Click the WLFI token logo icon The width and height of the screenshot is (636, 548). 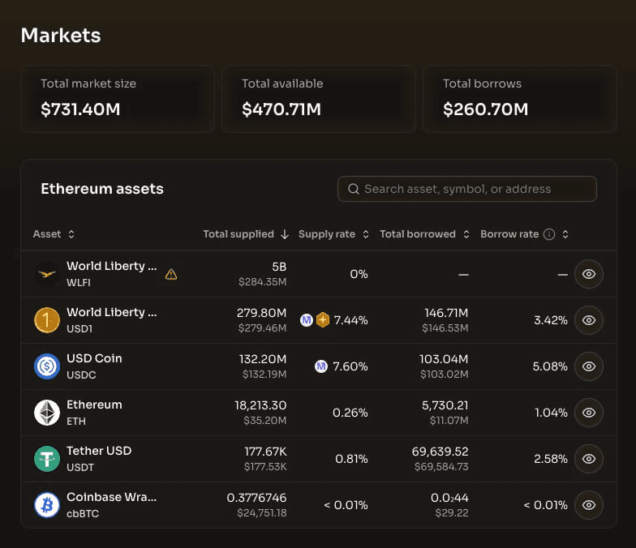click(47, 274)
